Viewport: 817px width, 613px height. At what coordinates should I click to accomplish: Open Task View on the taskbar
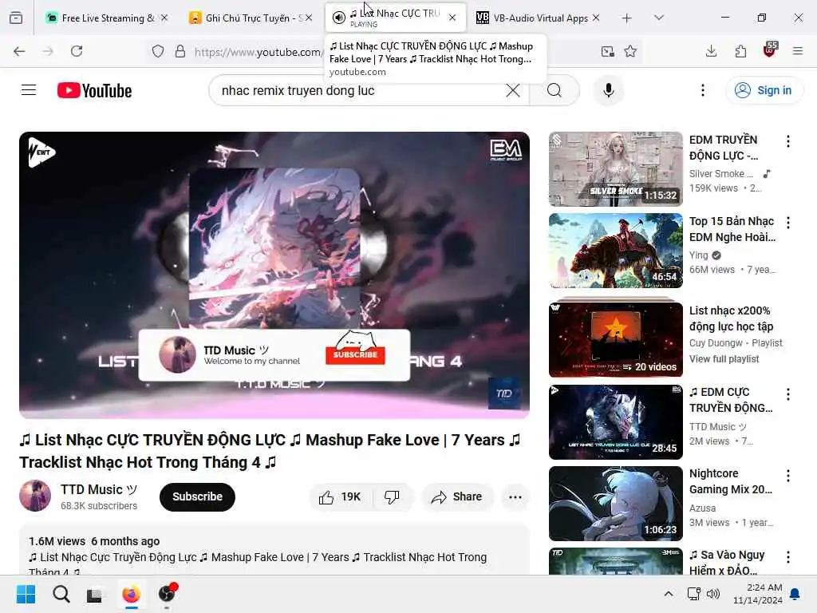point(94,594)
